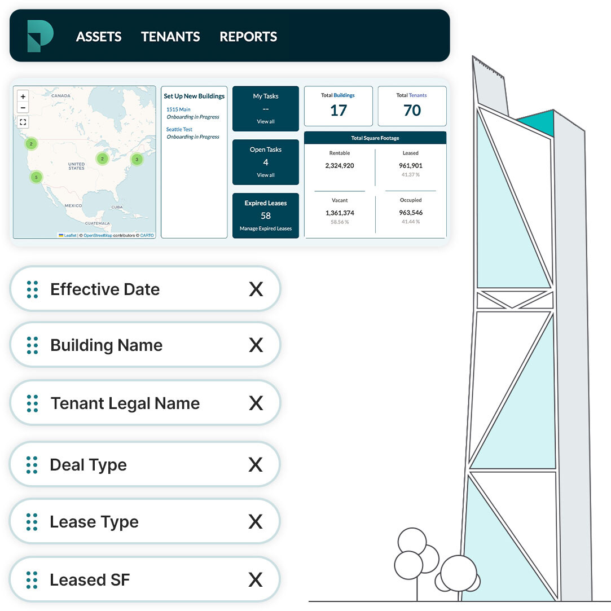Grab the Lease Type drag handle
Screen dimensions: 611x611
(32, 522)
